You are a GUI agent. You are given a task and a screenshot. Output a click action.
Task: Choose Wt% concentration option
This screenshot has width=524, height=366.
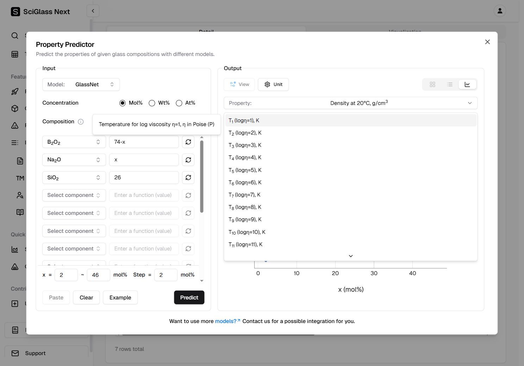click(152, 103)
